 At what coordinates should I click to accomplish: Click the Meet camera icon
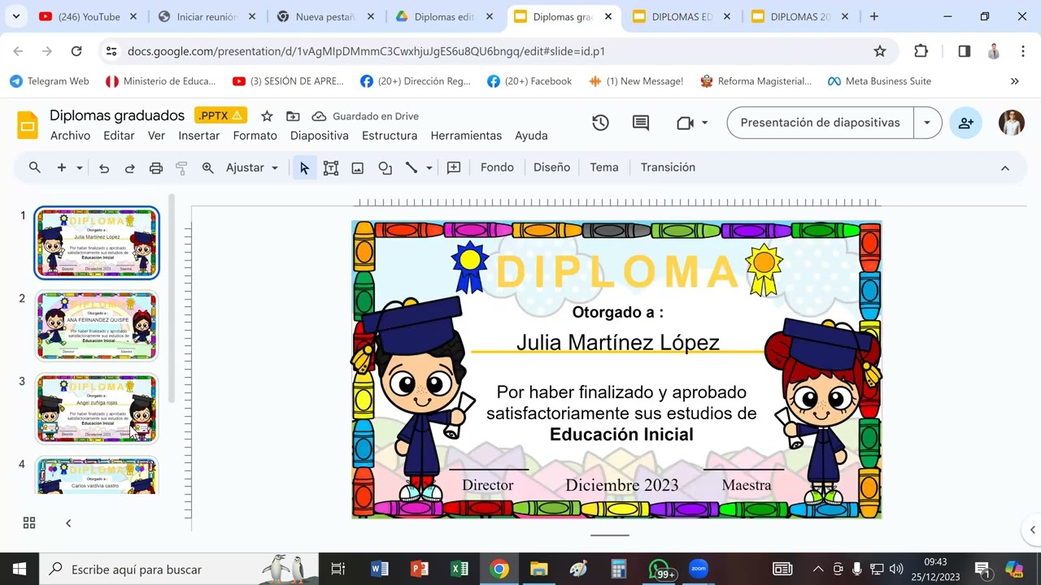[x=685, y=123]
